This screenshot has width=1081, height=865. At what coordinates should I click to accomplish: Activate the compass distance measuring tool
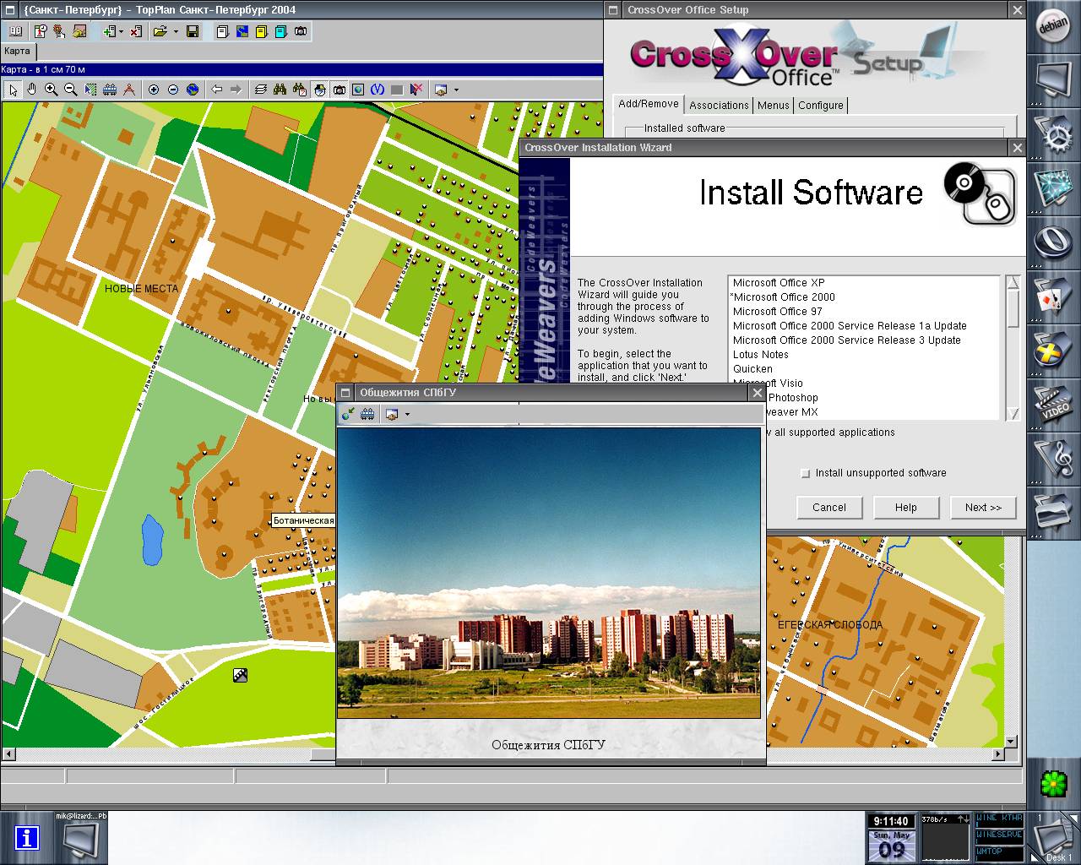coord(129,90)
